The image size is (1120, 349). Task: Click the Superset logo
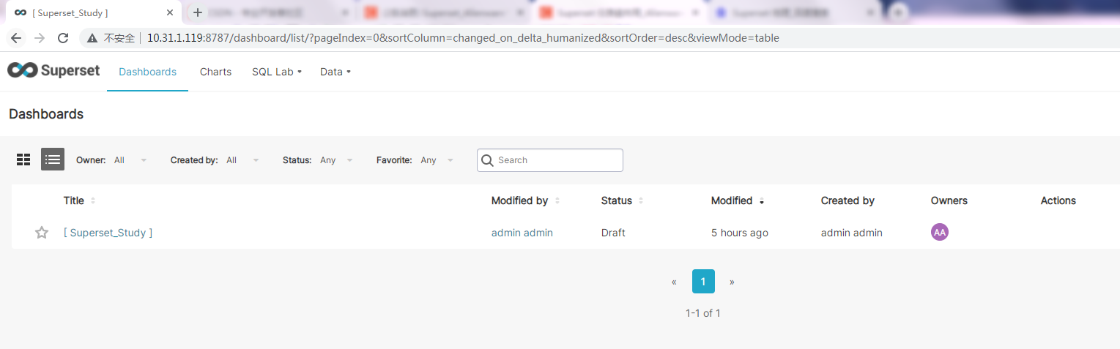click(x=53, y=71)
